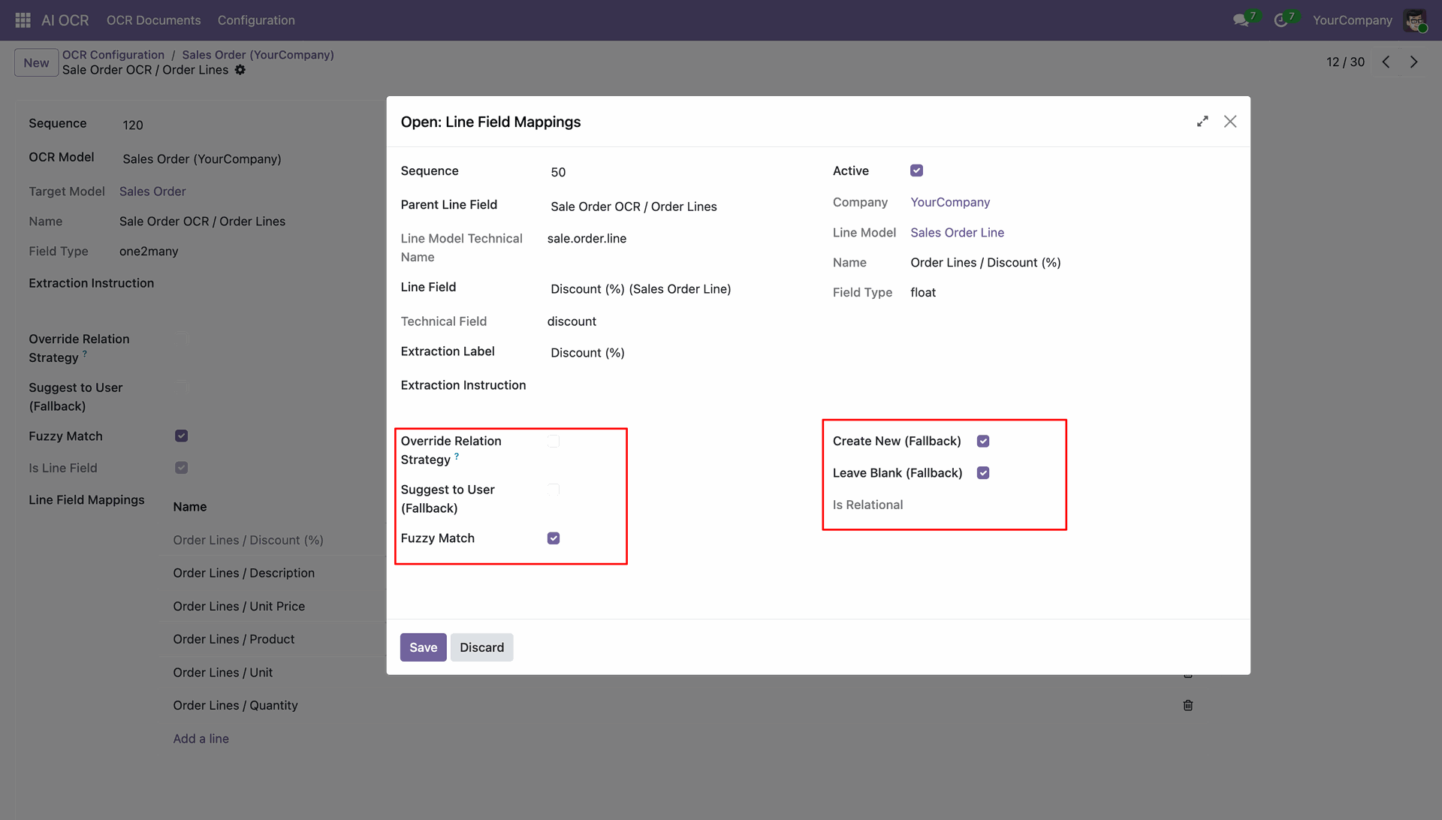Go to Sales Order (YourCompany) breadcrumb
This screenshot has width=1442, height=820.
click(x=258, y=55)
